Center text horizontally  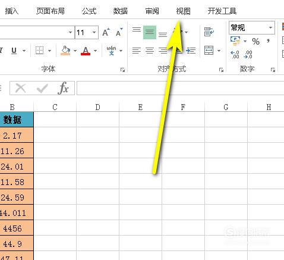tap(150, 51)
